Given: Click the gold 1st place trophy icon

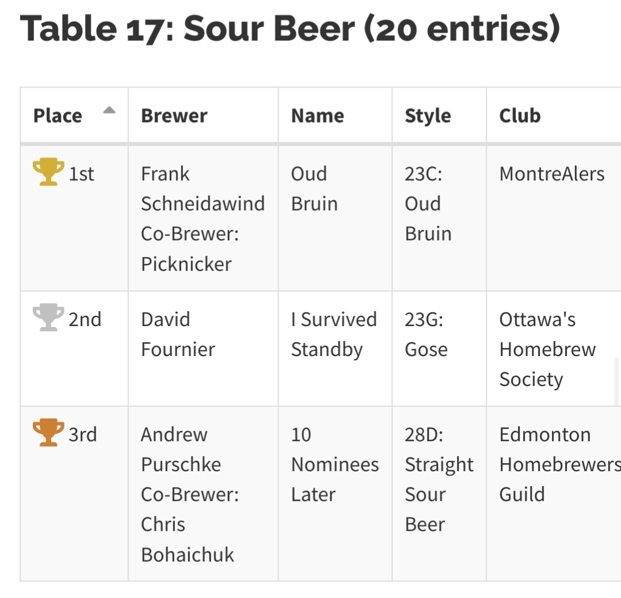Looking at the screenshot, I should [48, 173].
